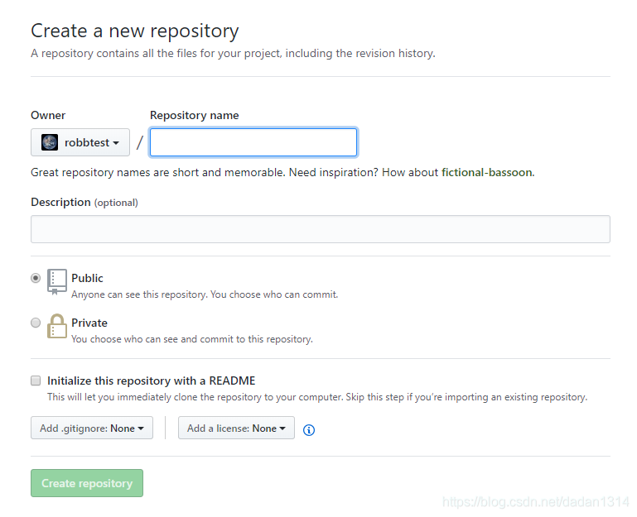Screen dimensions: 637x517
Task: Expand the Add a license dropdown
Action: pos(236,428)
